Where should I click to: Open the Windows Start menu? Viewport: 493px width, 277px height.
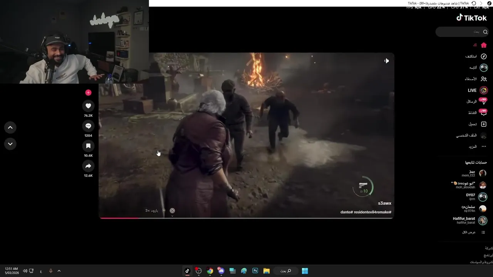[305, 271]
